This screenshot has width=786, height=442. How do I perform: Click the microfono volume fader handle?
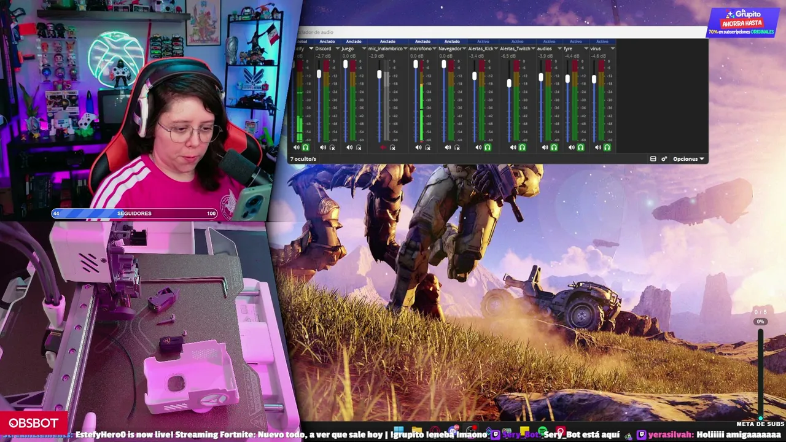point(416,64)
